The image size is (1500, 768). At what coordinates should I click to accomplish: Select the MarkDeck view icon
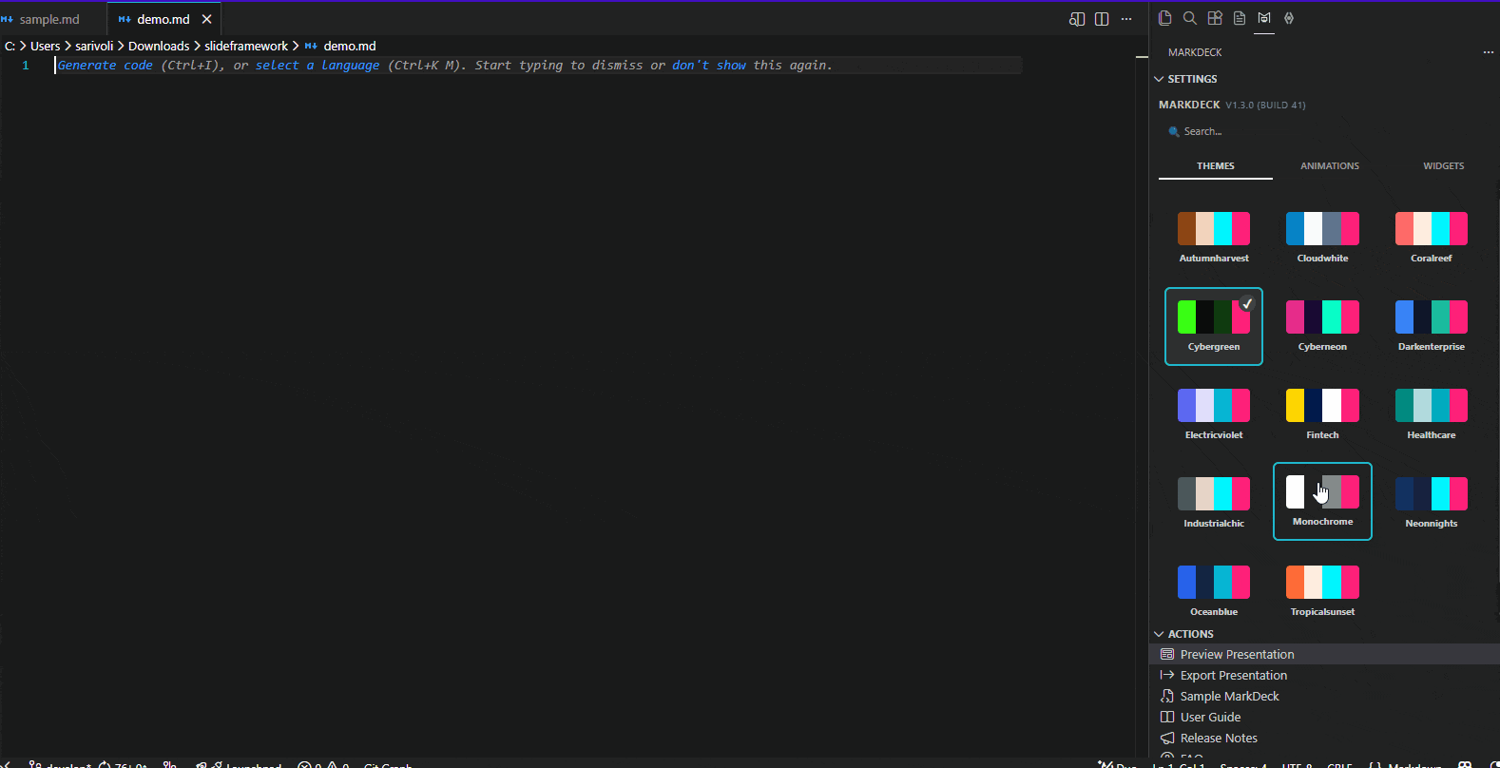(1263, 18)
